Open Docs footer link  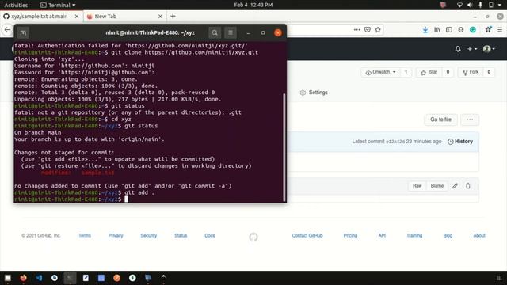(210, 236)
